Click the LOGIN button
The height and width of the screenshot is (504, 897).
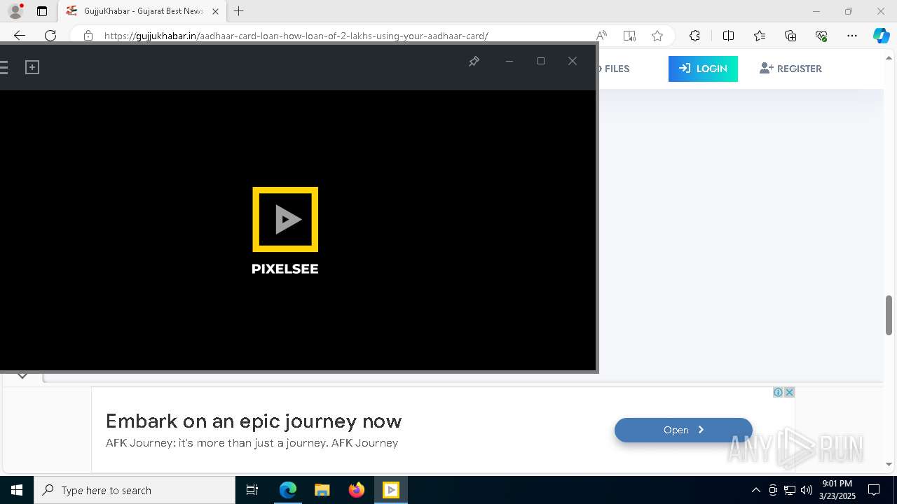point(703,69)
